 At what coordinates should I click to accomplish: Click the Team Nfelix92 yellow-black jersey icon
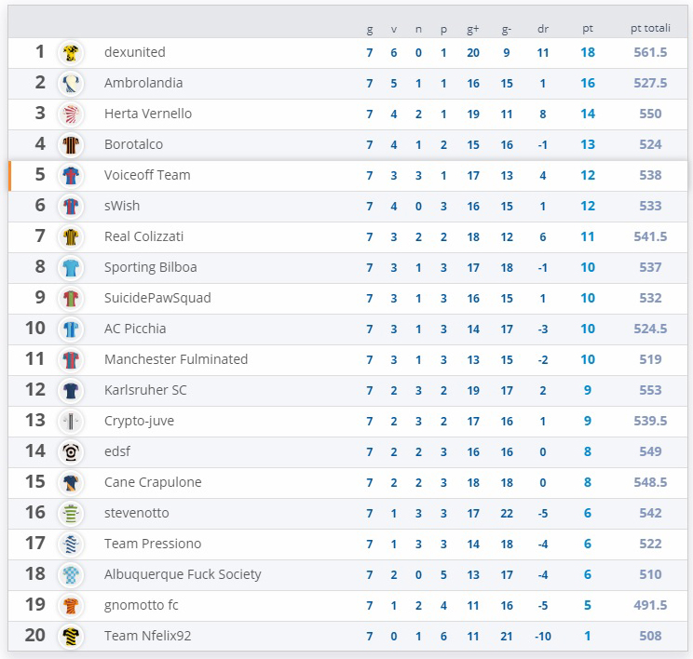coord(71,636)
